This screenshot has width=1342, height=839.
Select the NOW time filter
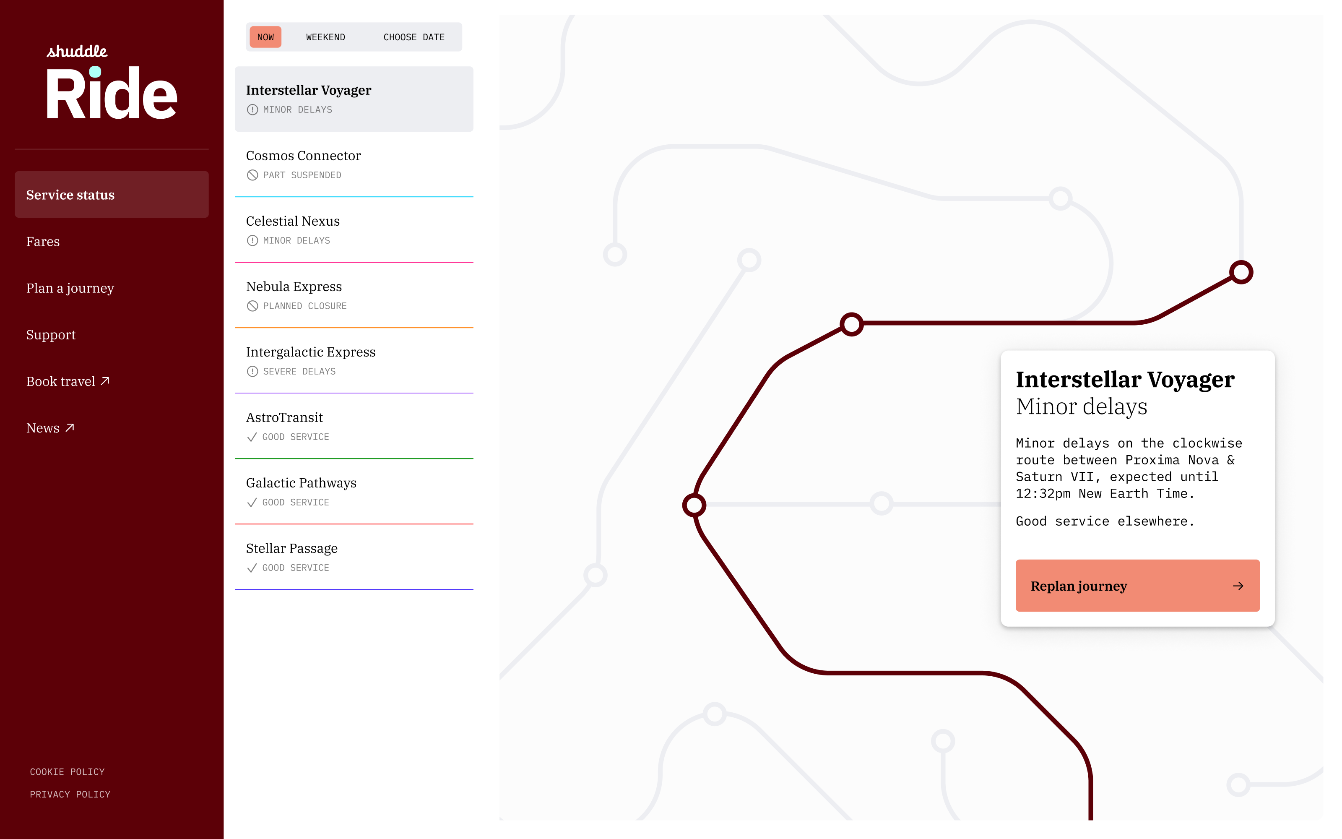click(x=265, y=37)
